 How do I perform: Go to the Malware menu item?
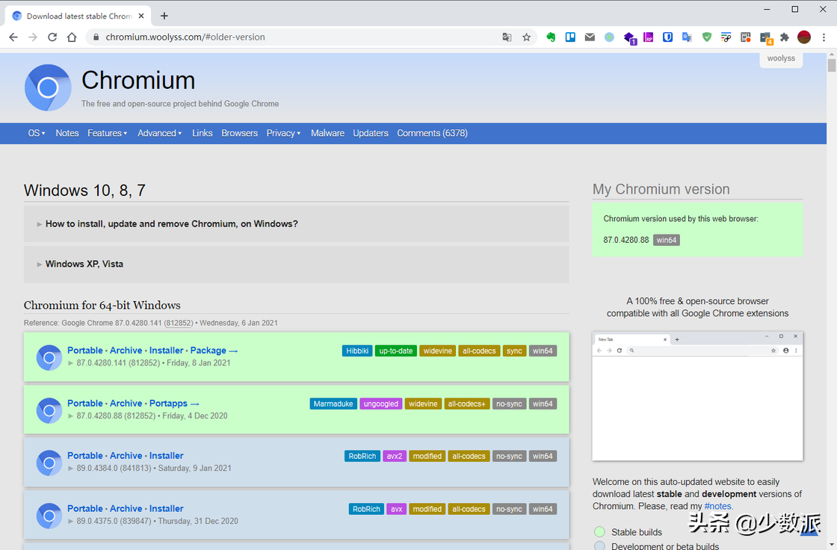327,133
